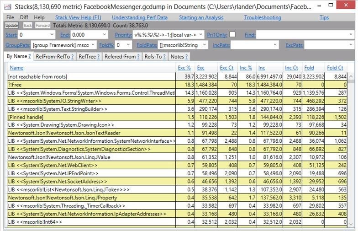
Task: Click the Start label link
Action: pos(11,35)
